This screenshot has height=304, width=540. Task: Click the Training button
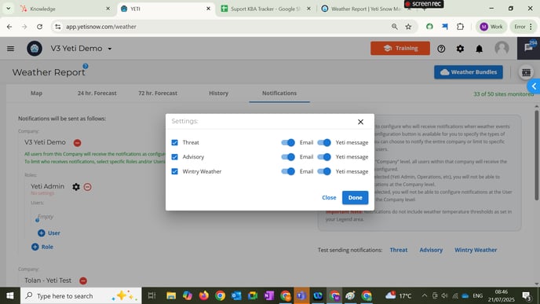pos(400,48)
